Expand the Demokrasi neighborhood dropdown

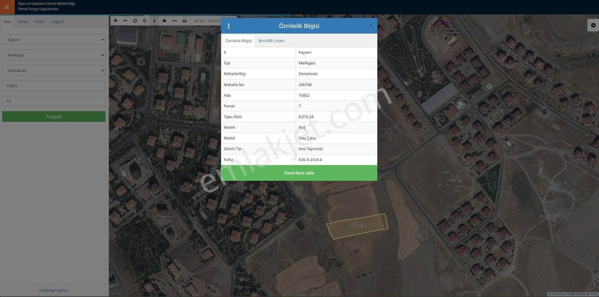(54, 70)
